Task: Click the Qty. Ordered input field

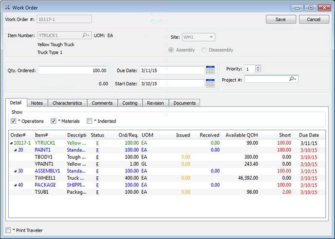Action: click(73, 70)
